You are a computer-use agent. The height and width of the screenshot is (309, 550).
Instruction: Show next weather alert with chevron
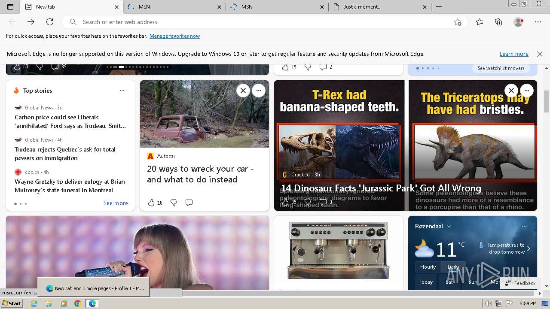pyautogui.click(x=529, y=248)
